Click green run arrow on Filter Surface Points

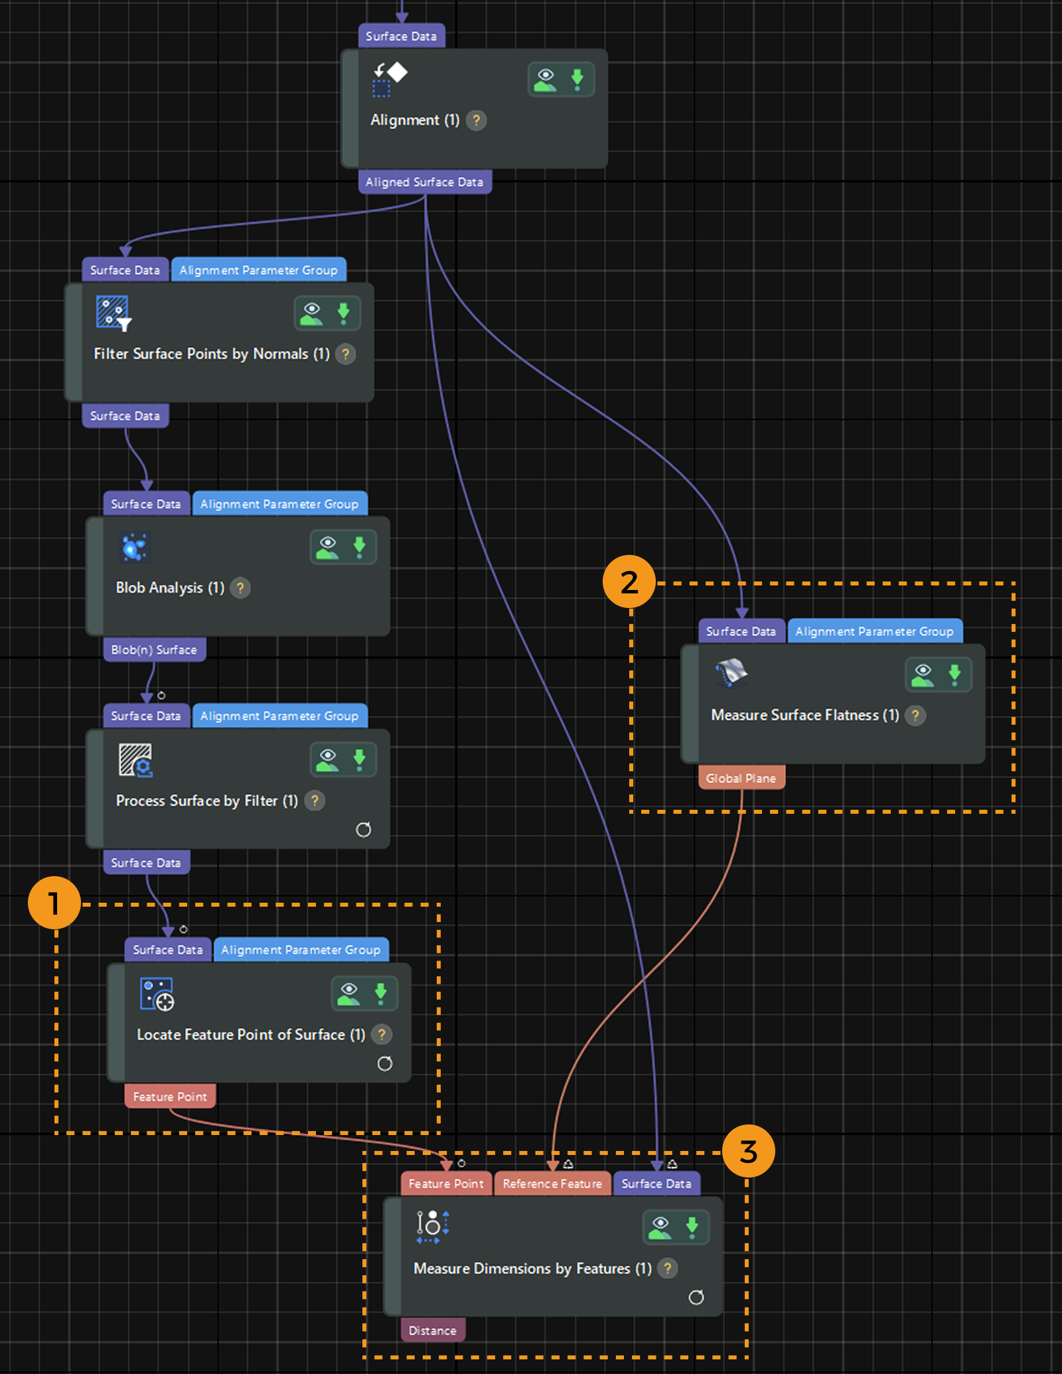click(343, 313)
